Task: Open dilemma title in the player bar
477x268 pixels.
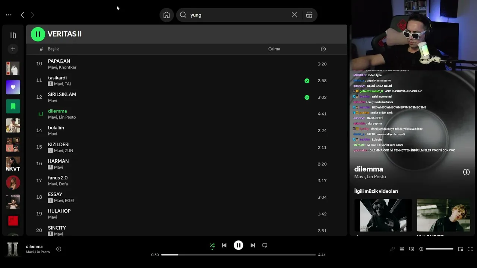Action: pyautogui.click(x=34, y=246)
